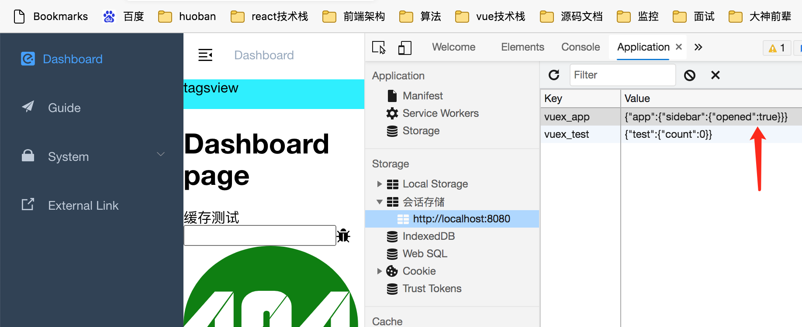
Task: Expand the System menu chevron
Action: (161, 154)
